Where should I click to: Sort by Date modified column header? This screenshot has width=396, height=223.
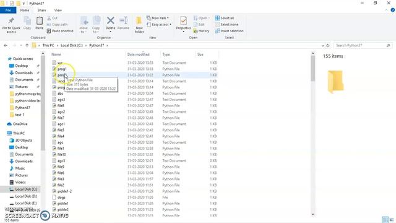pyautogui.click(x=139, y=55)
